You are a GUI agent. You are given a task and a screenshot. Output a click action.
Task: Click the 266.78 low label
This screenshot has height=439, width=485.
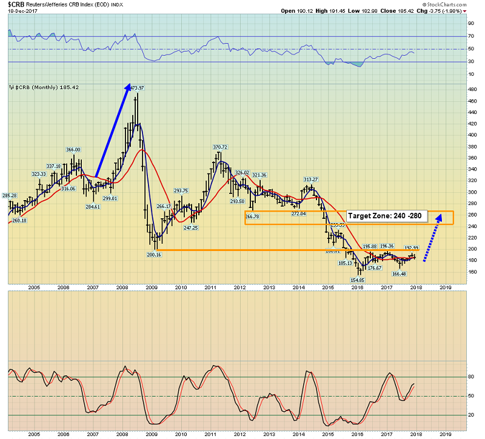[252, 216]
